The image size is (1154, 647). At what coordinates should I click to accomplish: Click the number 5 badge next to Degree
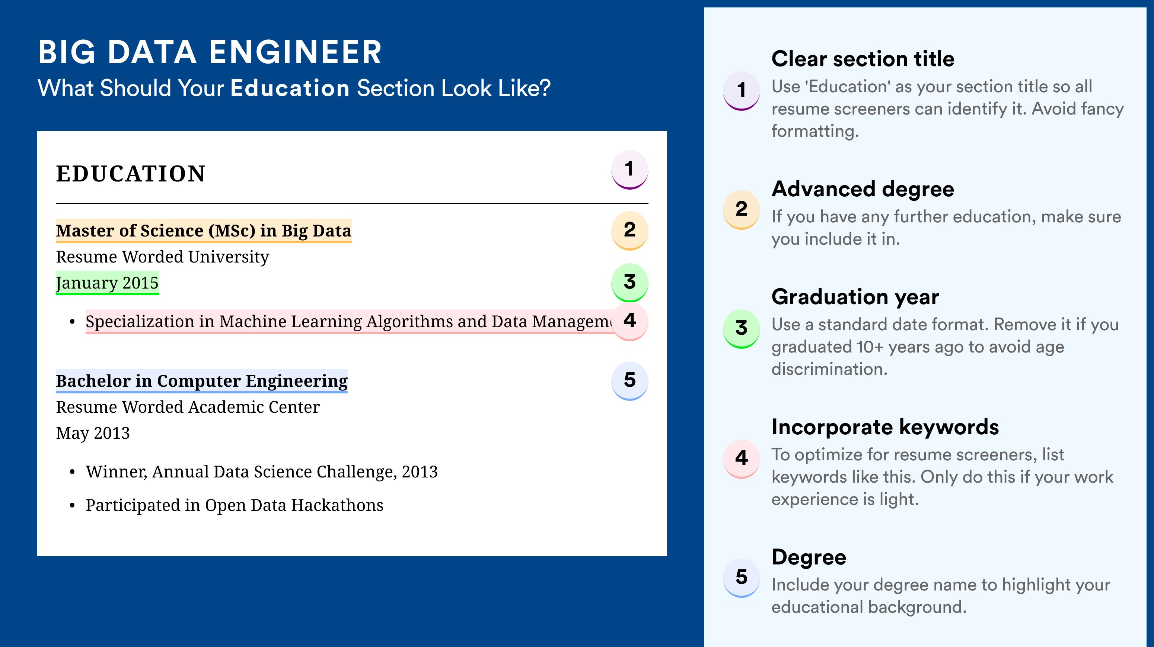point(742,577)
